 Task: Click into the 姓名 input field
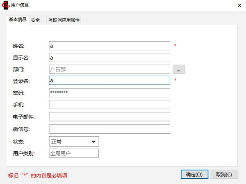pos(109,45)
